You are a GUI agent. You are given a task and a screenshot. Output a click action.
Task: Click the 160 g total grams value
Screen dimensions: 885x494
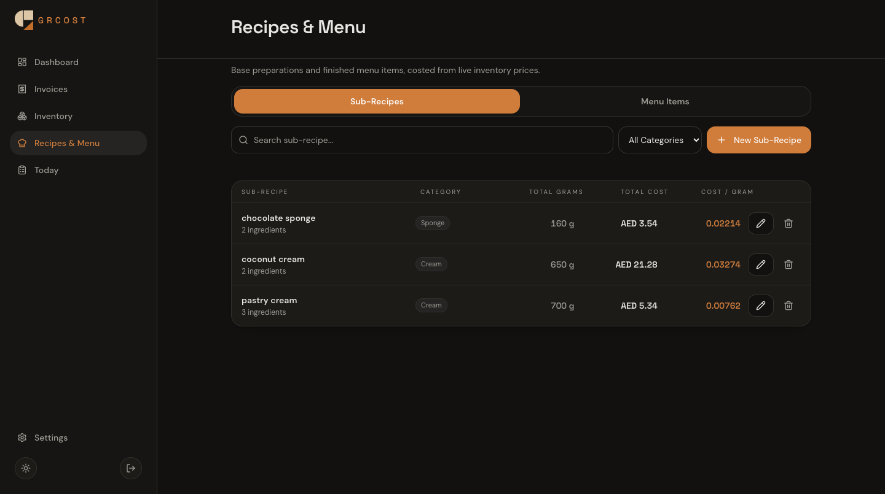(x=562, y=223)
